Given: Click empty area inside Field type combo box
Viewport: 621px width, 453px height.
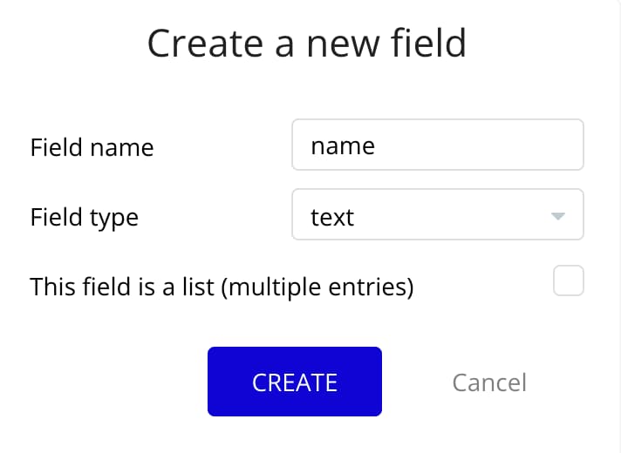Looking at the screenshot, I should pos(452,214).
